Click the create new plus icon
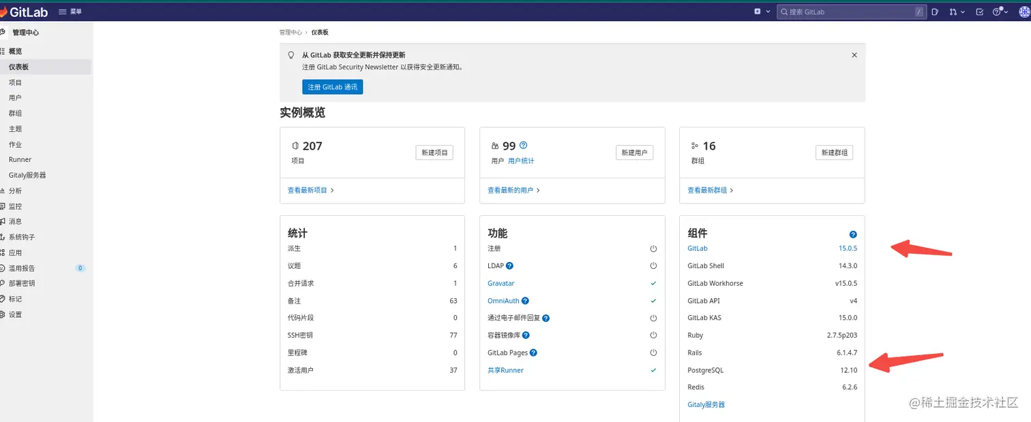 (758, 12)
